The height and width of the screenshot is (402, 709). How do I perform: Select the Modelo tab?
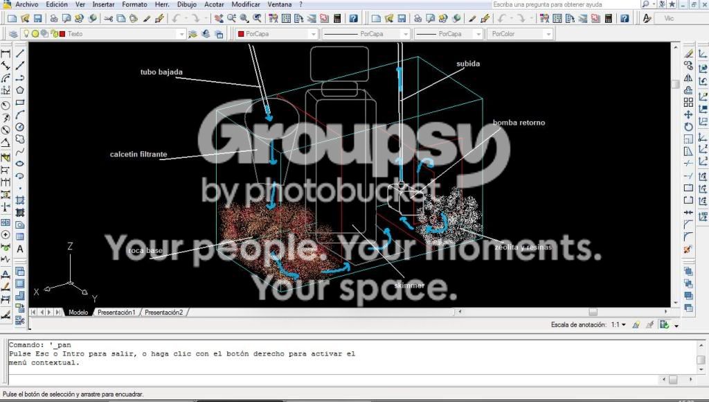(78, 313)
